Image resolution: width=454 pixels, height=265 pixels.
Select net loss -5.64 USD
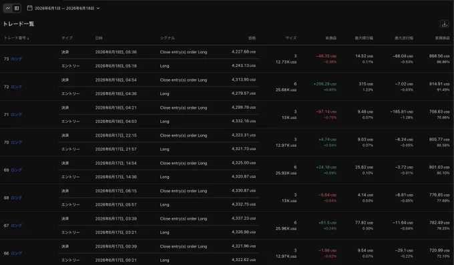[x=327, y=195]
